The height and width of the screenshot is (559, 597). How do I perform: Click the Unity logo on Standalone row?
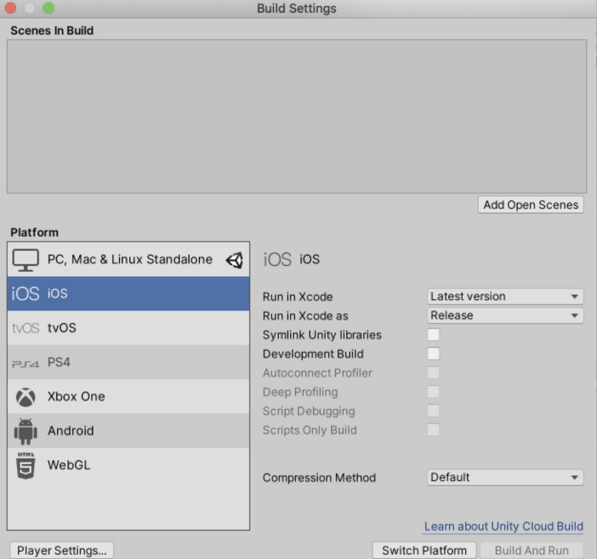[234, 260]
